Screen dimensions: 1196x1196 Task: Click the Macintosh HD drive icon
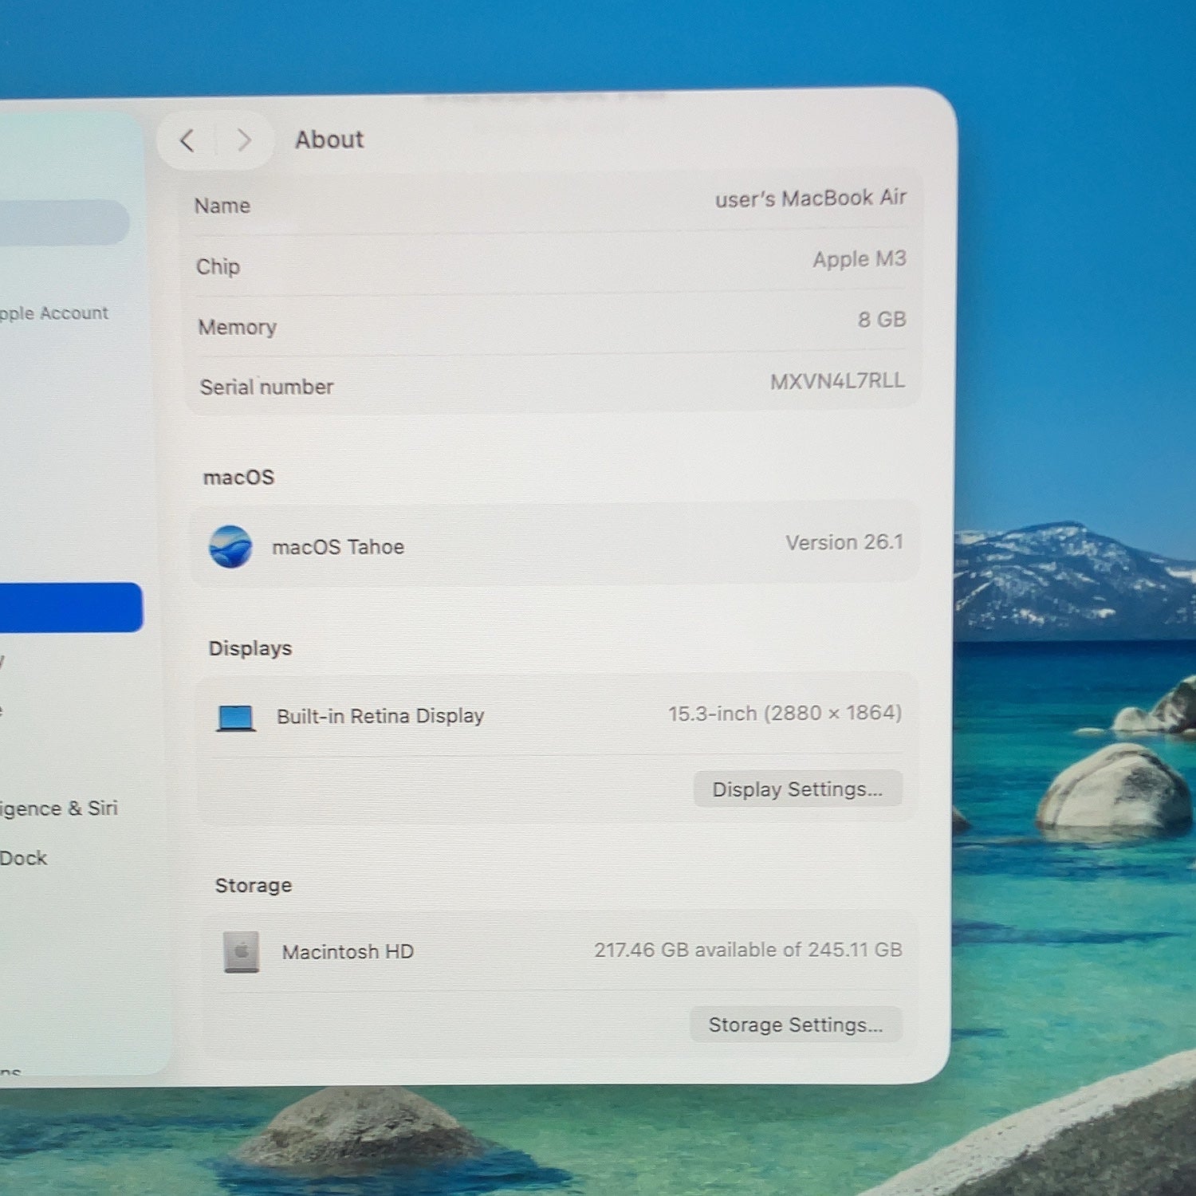[x=242, y=952]
